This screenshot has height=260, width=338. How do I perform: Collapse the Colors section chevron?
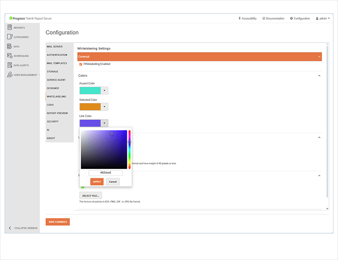(x=319, y=76)
